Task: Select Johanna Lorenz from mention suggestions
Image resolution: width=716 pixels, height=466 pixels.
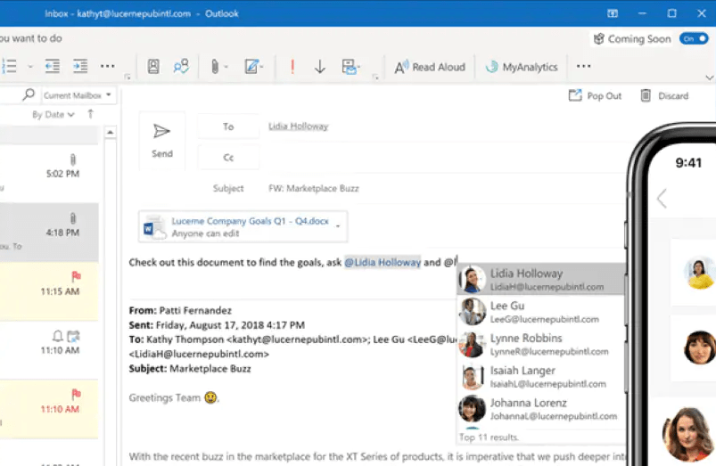Action: pyautogui.click(x=541, y=409)
